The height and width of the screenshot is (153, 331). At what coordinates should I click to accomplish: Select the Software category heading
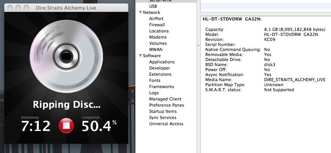[x=152, y=56]
